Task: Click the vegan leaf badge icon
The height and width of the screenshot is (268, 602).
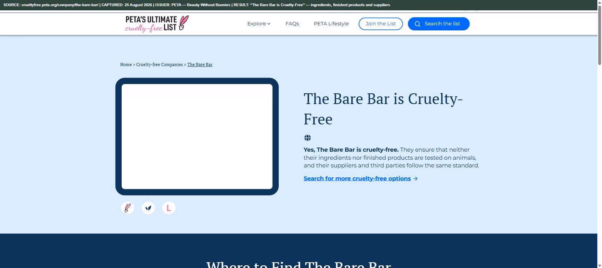Action: click(x=149, y=208)
